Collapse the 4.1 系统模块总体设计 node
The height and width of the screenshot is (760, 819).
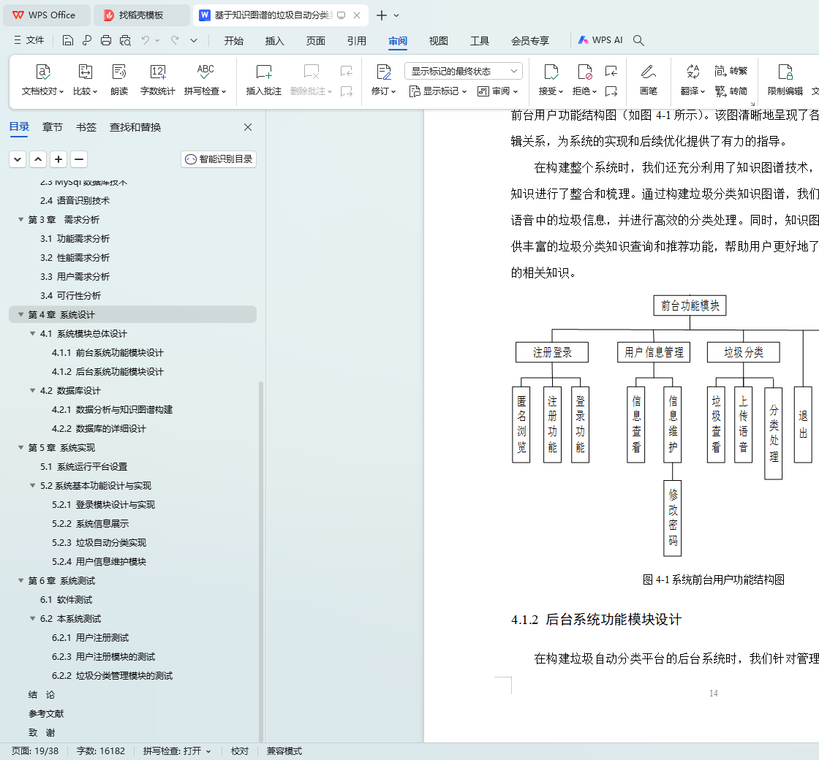[x=32, y=333]
